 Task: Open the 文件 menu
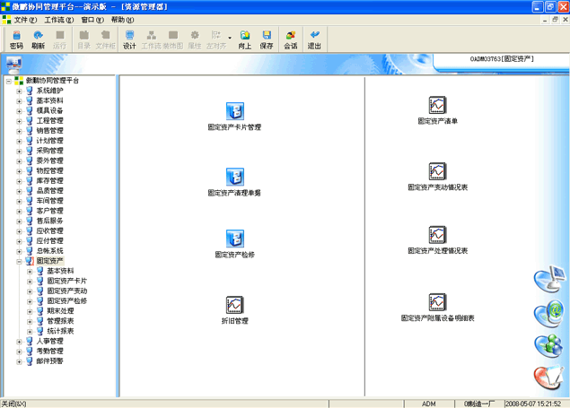[25, 19]
